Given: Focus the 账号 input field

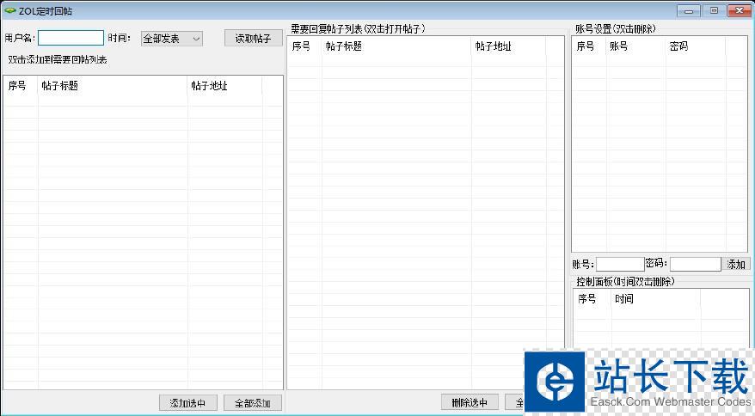Looking at the screenshot, I should pyautogui.click(x=620, y=264).
